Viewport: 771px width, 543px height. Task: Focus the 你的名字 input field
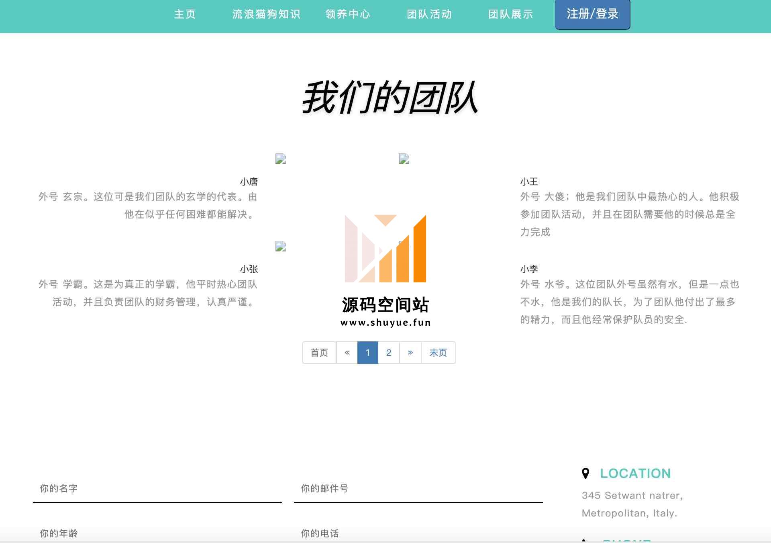157,489
